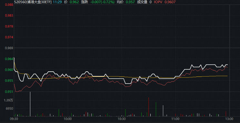Click the tall red volume bar before 11:00
Screen dimensions: 240x123
[149, 107]
